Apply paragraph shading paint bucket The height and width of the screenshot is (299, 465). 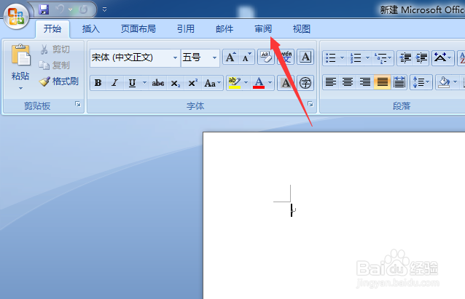[444, 82]
